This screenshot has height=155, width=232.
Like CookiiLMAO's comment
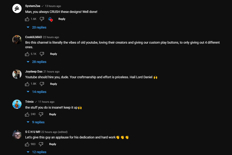(27, 54)
